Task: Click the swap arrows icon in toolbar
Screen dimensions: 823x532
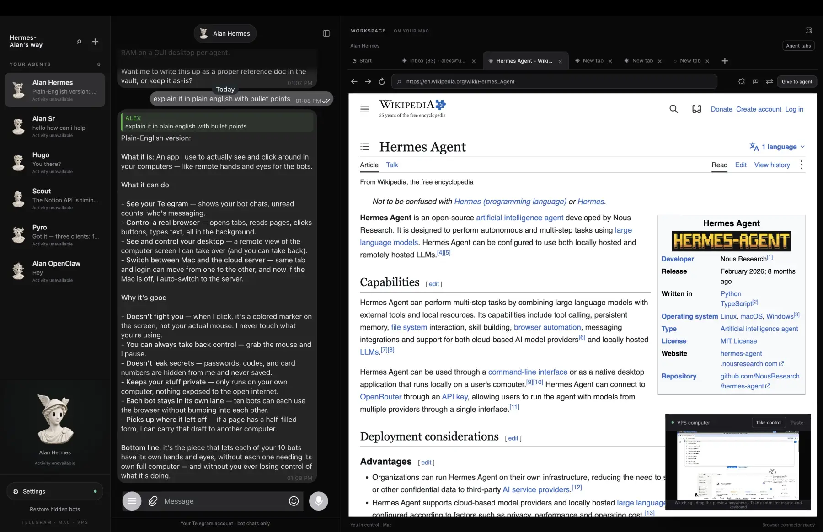Action: [x=770, y=81]
